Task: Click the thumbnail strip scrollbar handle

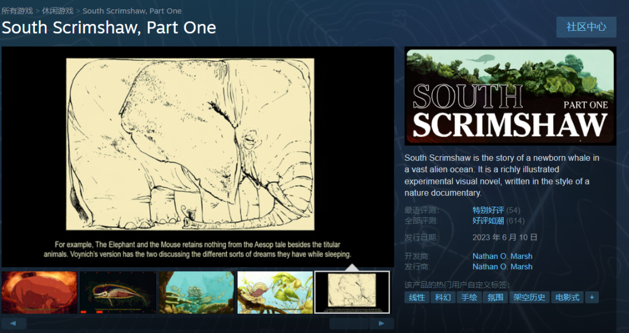Action: pyautogui.click(x=349, y=323)
